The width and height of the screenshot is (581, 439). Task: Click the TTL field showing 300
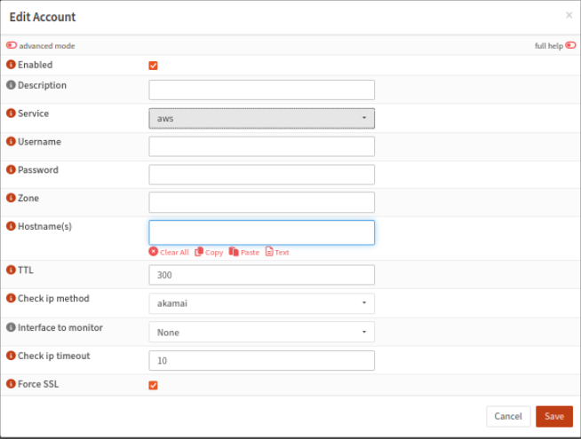point(261,275)
